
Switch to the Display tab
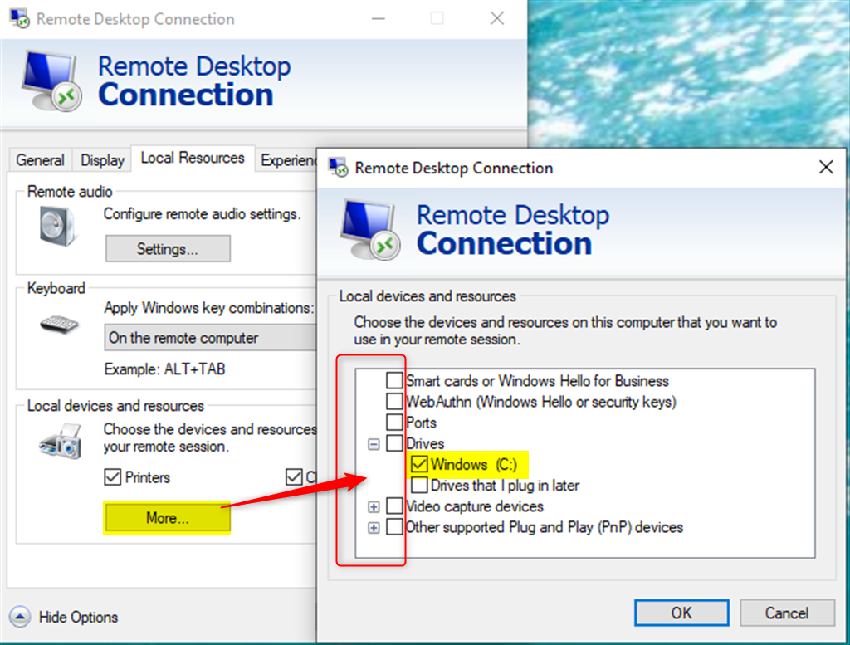(x=102, y=160)
